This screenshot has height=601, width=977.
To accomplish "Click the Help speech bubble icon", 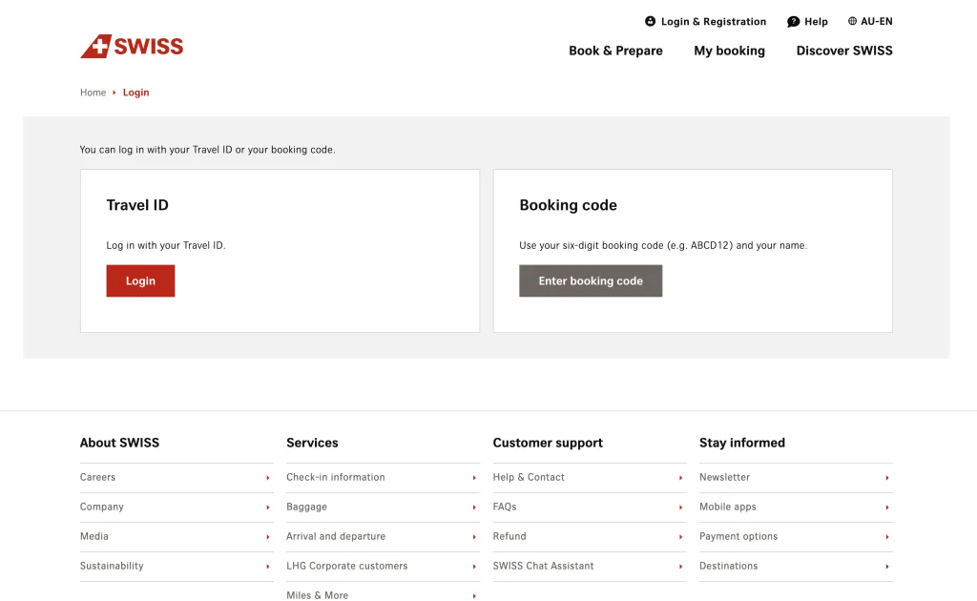I will [x=793, y=22].
